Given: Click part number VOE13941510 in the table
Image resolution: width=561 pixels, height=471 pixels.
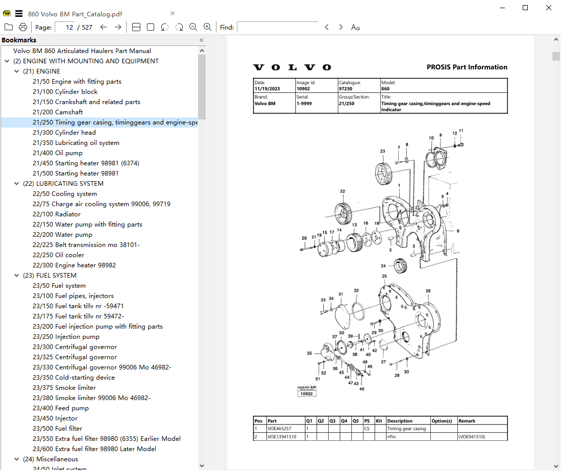Looking at the screenshot, I should 282,437.
